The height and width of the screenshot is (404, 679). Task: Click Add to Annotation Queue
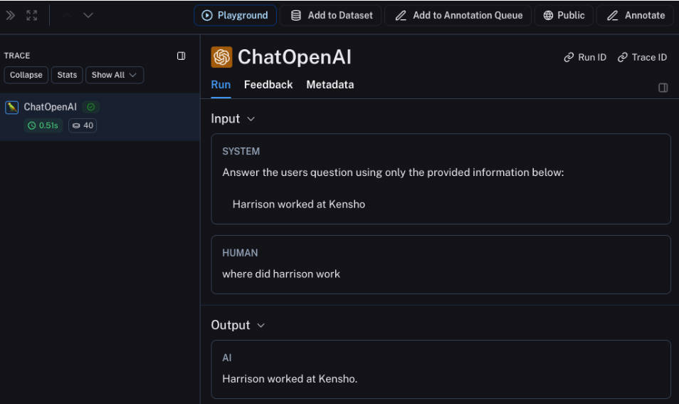click(458, 16)
